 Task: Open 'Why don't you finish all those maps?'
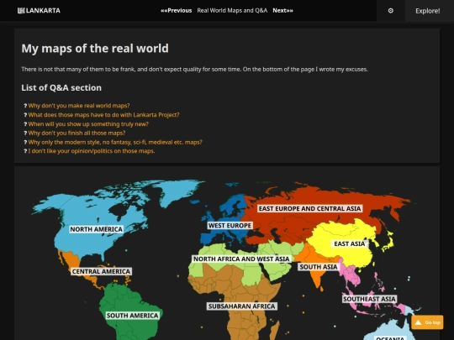[77, 133]
